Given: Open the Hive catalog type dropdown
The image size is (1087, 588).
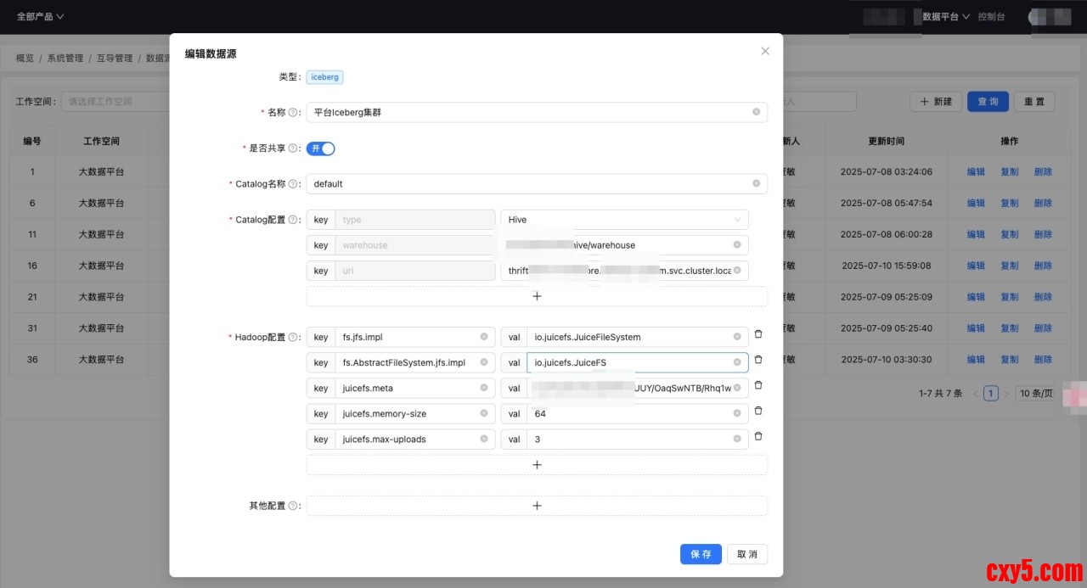Looking at the screenshot, I should click(x=624, y=220).
